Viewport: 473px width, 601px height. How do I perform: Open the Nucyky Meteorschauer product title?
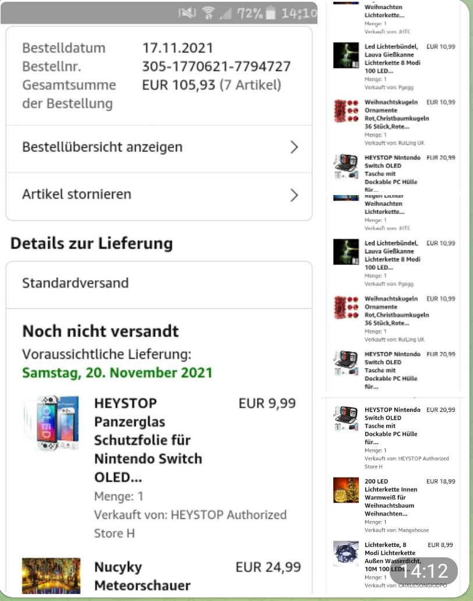click(x=142, y=576)
